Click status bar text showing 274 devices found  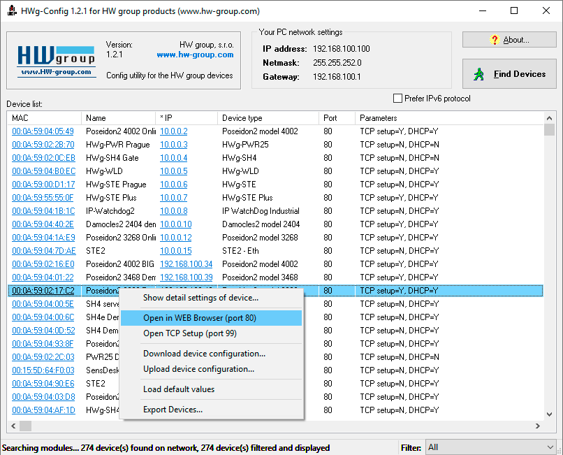coord(166,448)
